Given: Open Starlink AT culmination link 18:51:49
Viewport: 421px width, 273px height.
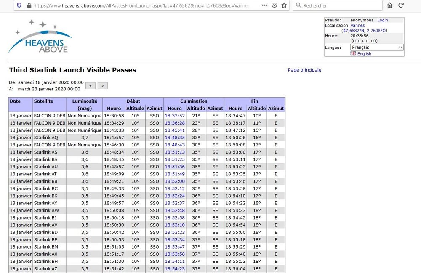Looking at the screenshot, I should [x=175, y=174].
